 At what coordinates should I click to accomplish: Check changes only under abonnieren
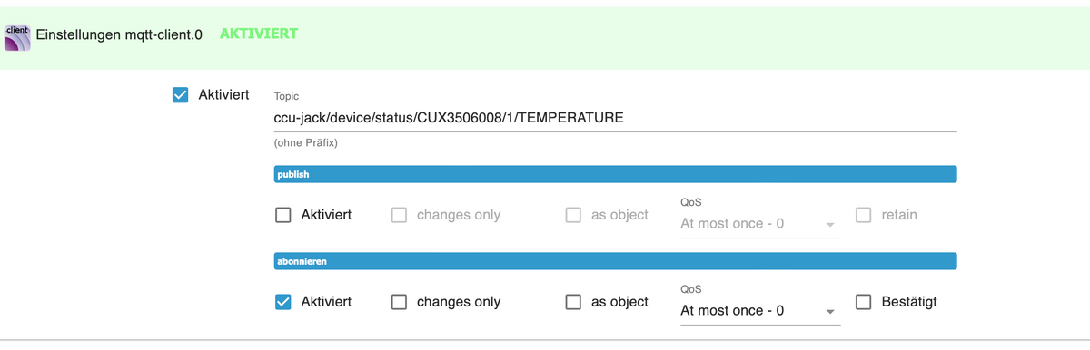pyautogui.click(x=399, y=302)
